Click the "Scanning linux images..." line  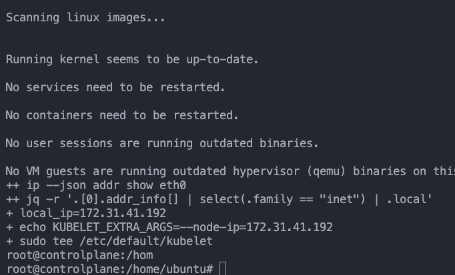(x=85, y=18)
